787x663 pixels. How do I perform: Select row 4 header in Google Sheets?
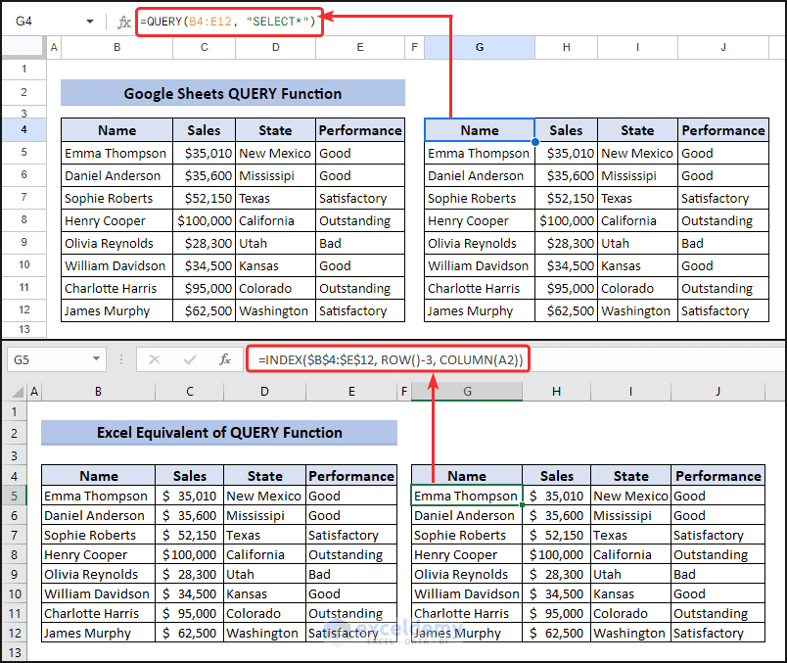point(23,129)
